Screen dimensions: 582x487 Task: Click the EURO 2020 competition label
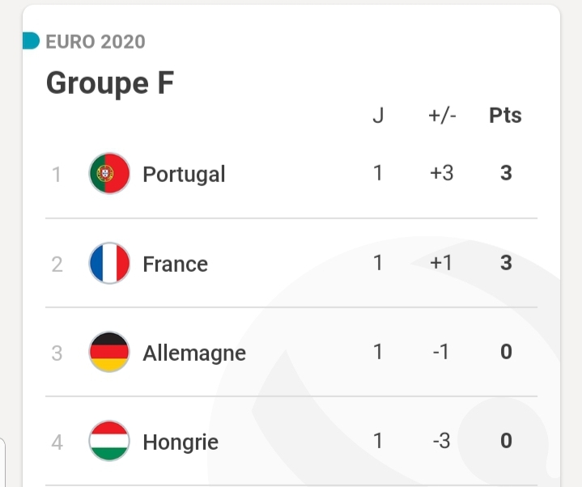(x=96, y=41)
